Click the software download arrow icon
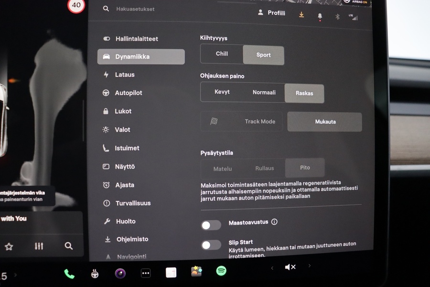Screen dimensions: 430x287 [301, 14]
